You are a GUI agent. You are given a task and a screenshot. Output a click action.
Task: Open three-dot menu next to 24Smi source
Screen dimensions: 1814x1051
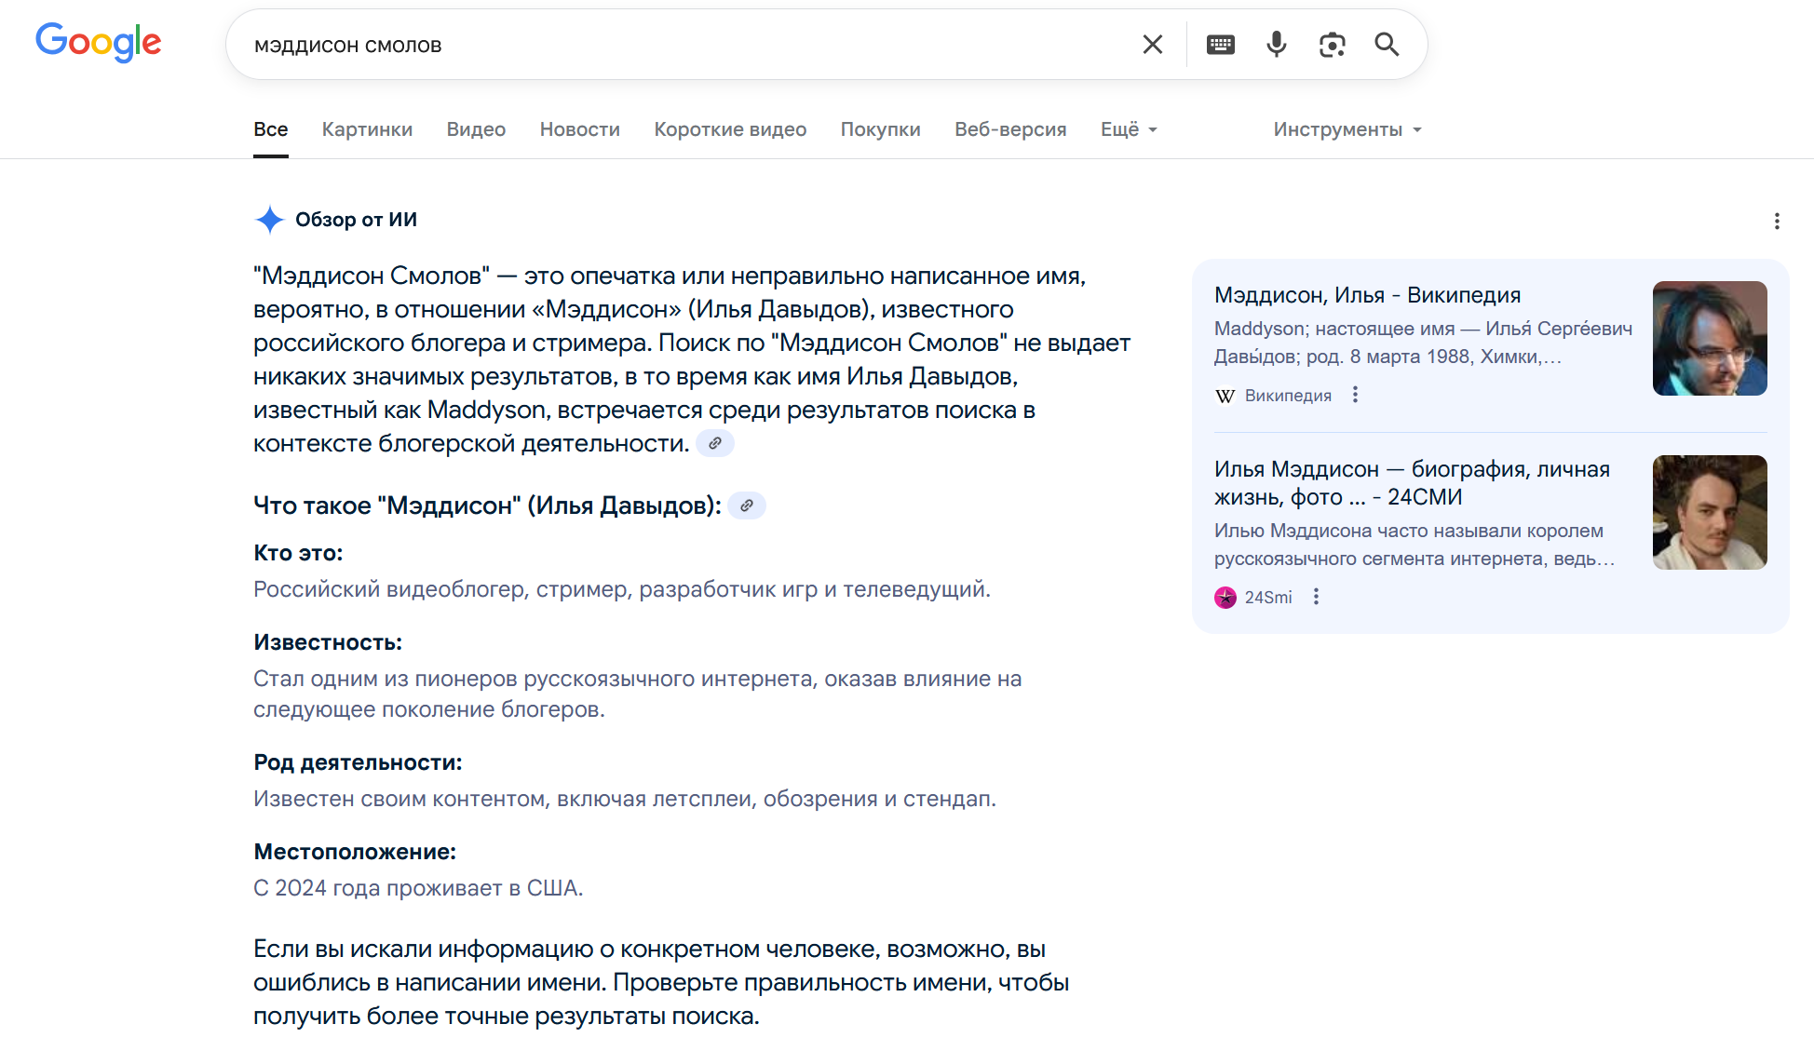tap(1316, 597)
